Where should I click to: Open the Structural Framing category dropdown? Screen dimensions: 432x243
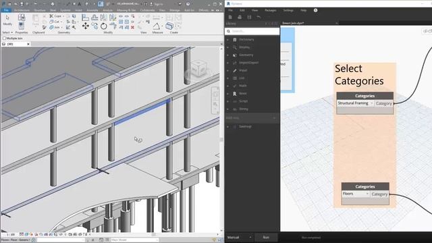click(x=356, y=103)
